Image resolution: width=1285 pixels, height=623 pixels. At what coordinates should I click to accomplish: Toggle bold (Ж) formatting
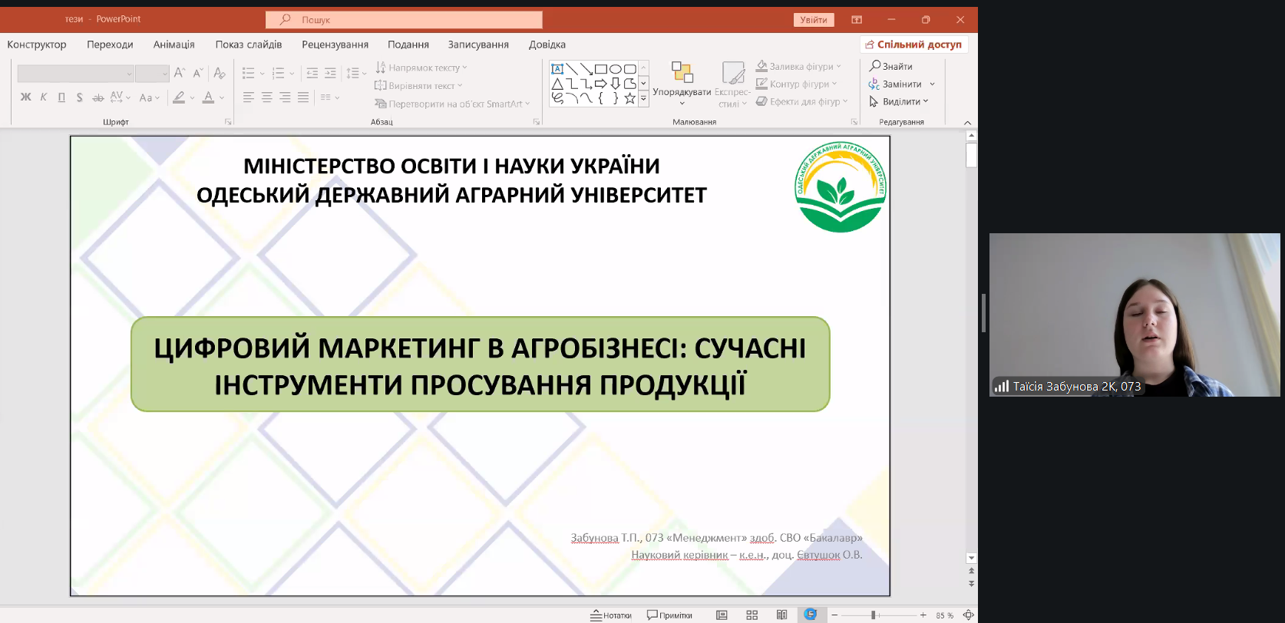pyautogui.click(x=25, y=97)
